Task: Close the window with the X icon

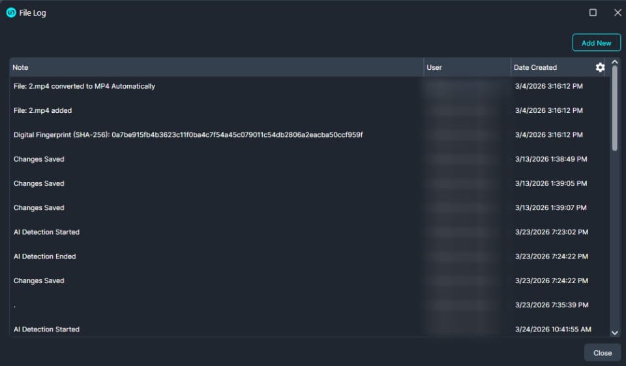Action: tap(618, 12)
